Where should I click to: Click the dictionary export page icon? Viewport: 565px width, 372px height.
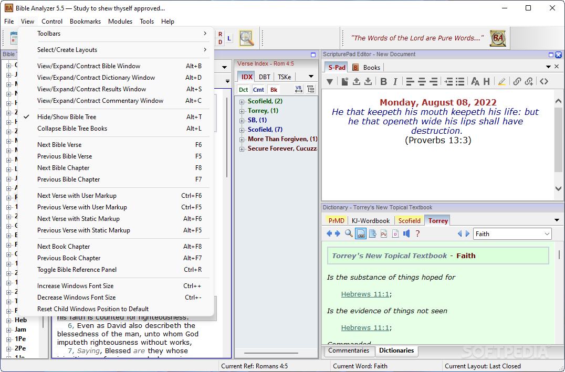pos(373,233)
